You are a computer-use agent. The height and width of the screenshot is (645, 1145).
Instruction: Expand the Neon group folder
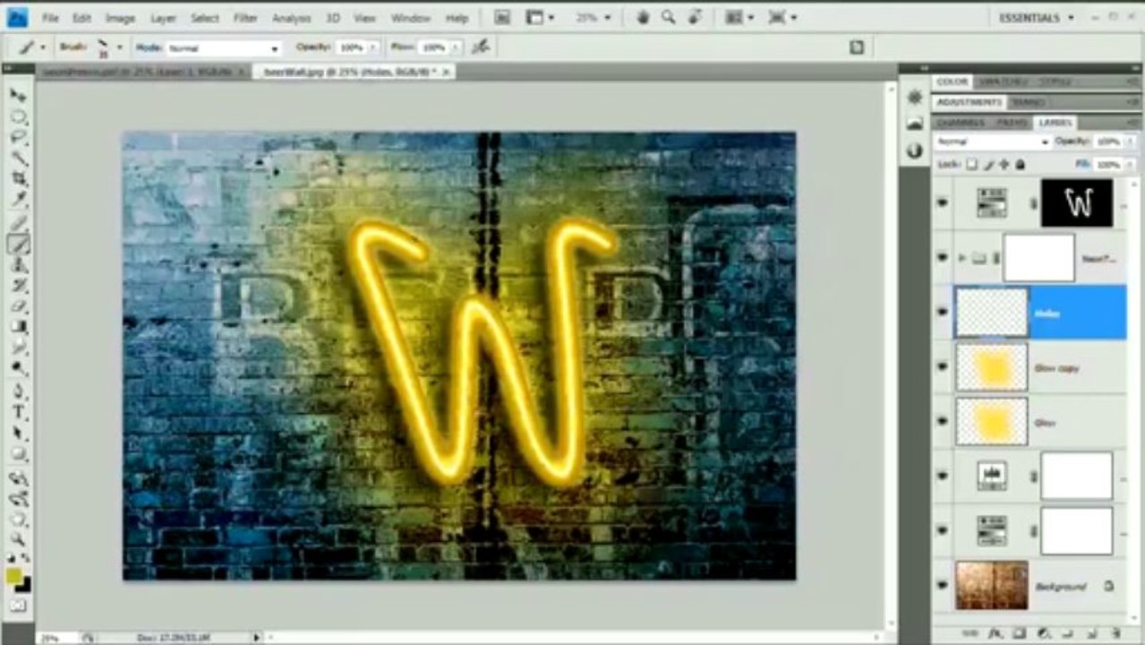(962, 257)
